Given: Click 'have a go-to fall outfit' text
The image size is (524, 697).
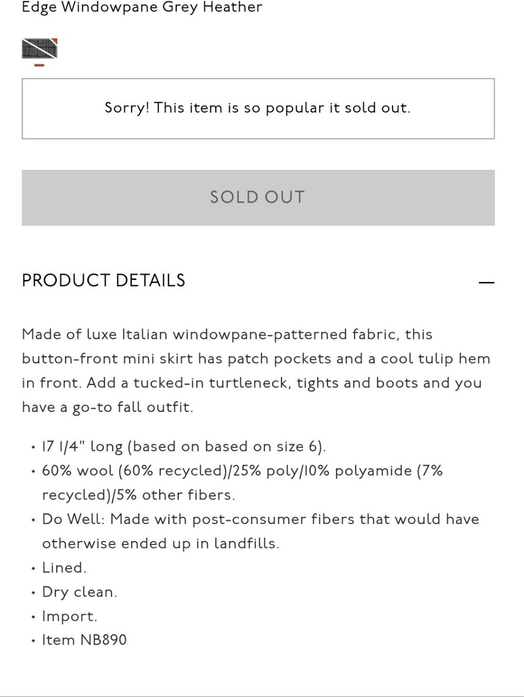Looking at the screenshot, I should tap(107, 407).
